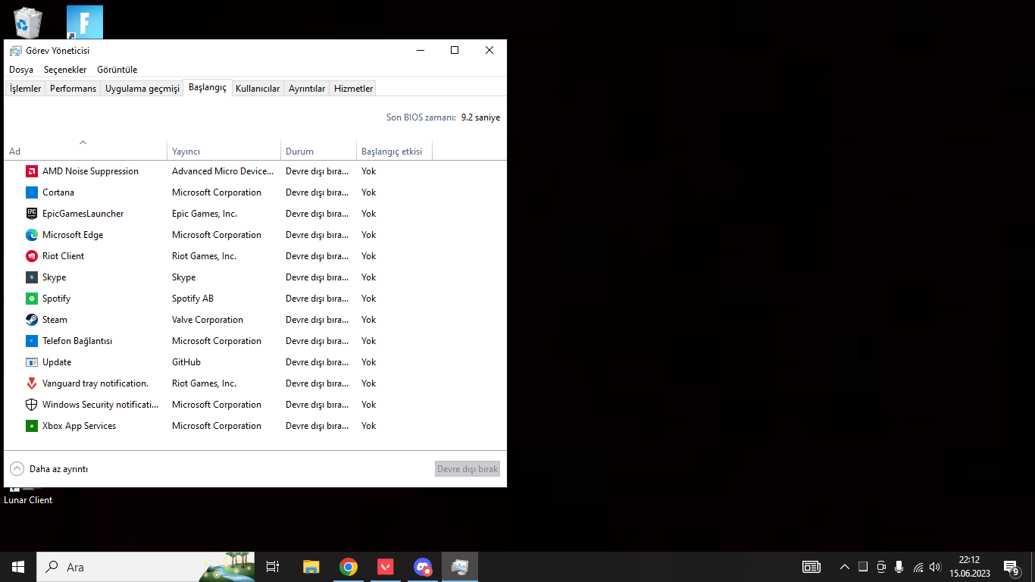Click the Steam icon in the startup list
The width and height of the screenshot is (1035, 582).
(x=32, y=320)
